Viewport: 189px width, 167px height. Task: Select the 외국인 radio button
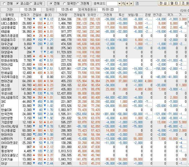click(x=64, y=4)
